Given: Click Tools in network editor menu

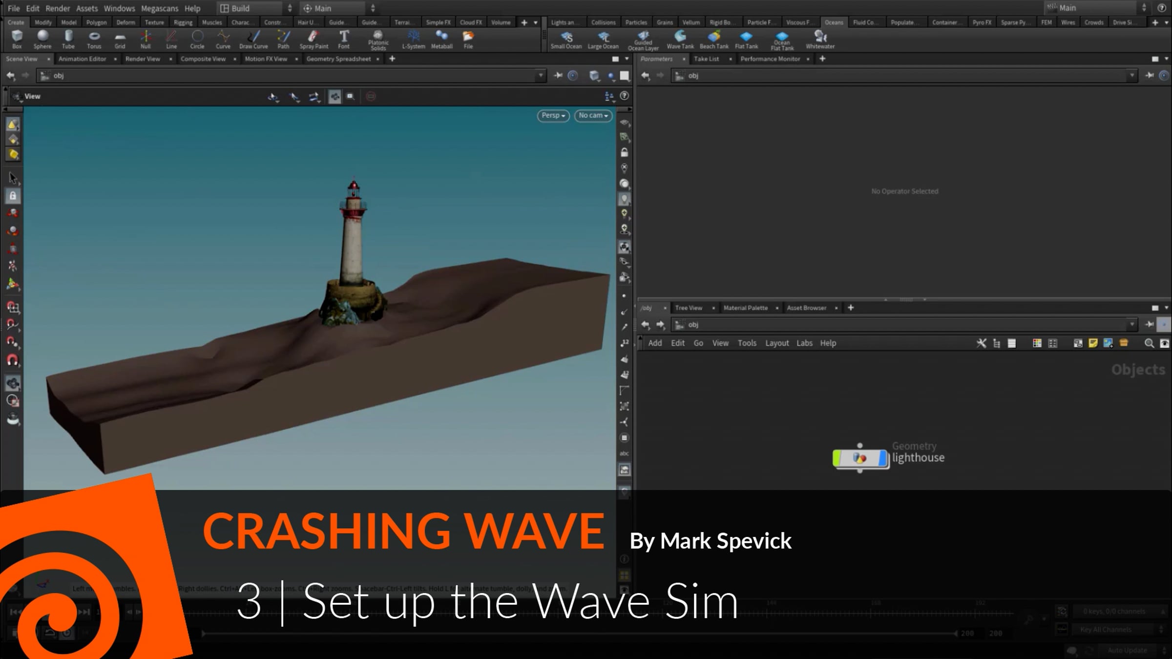Looking at the screenshot, I should 747,343.
